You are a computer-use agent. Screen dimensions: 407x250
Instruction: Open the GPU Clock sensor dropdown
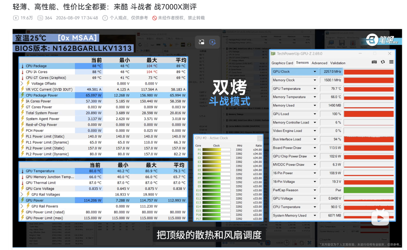click(x=315, y=72)
